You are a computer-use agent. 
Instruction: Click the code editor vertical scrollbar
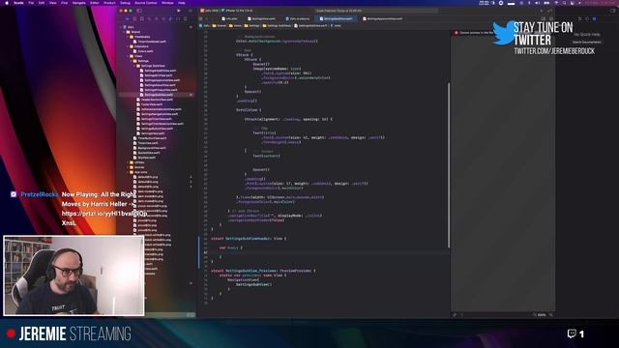coord(449,165)
